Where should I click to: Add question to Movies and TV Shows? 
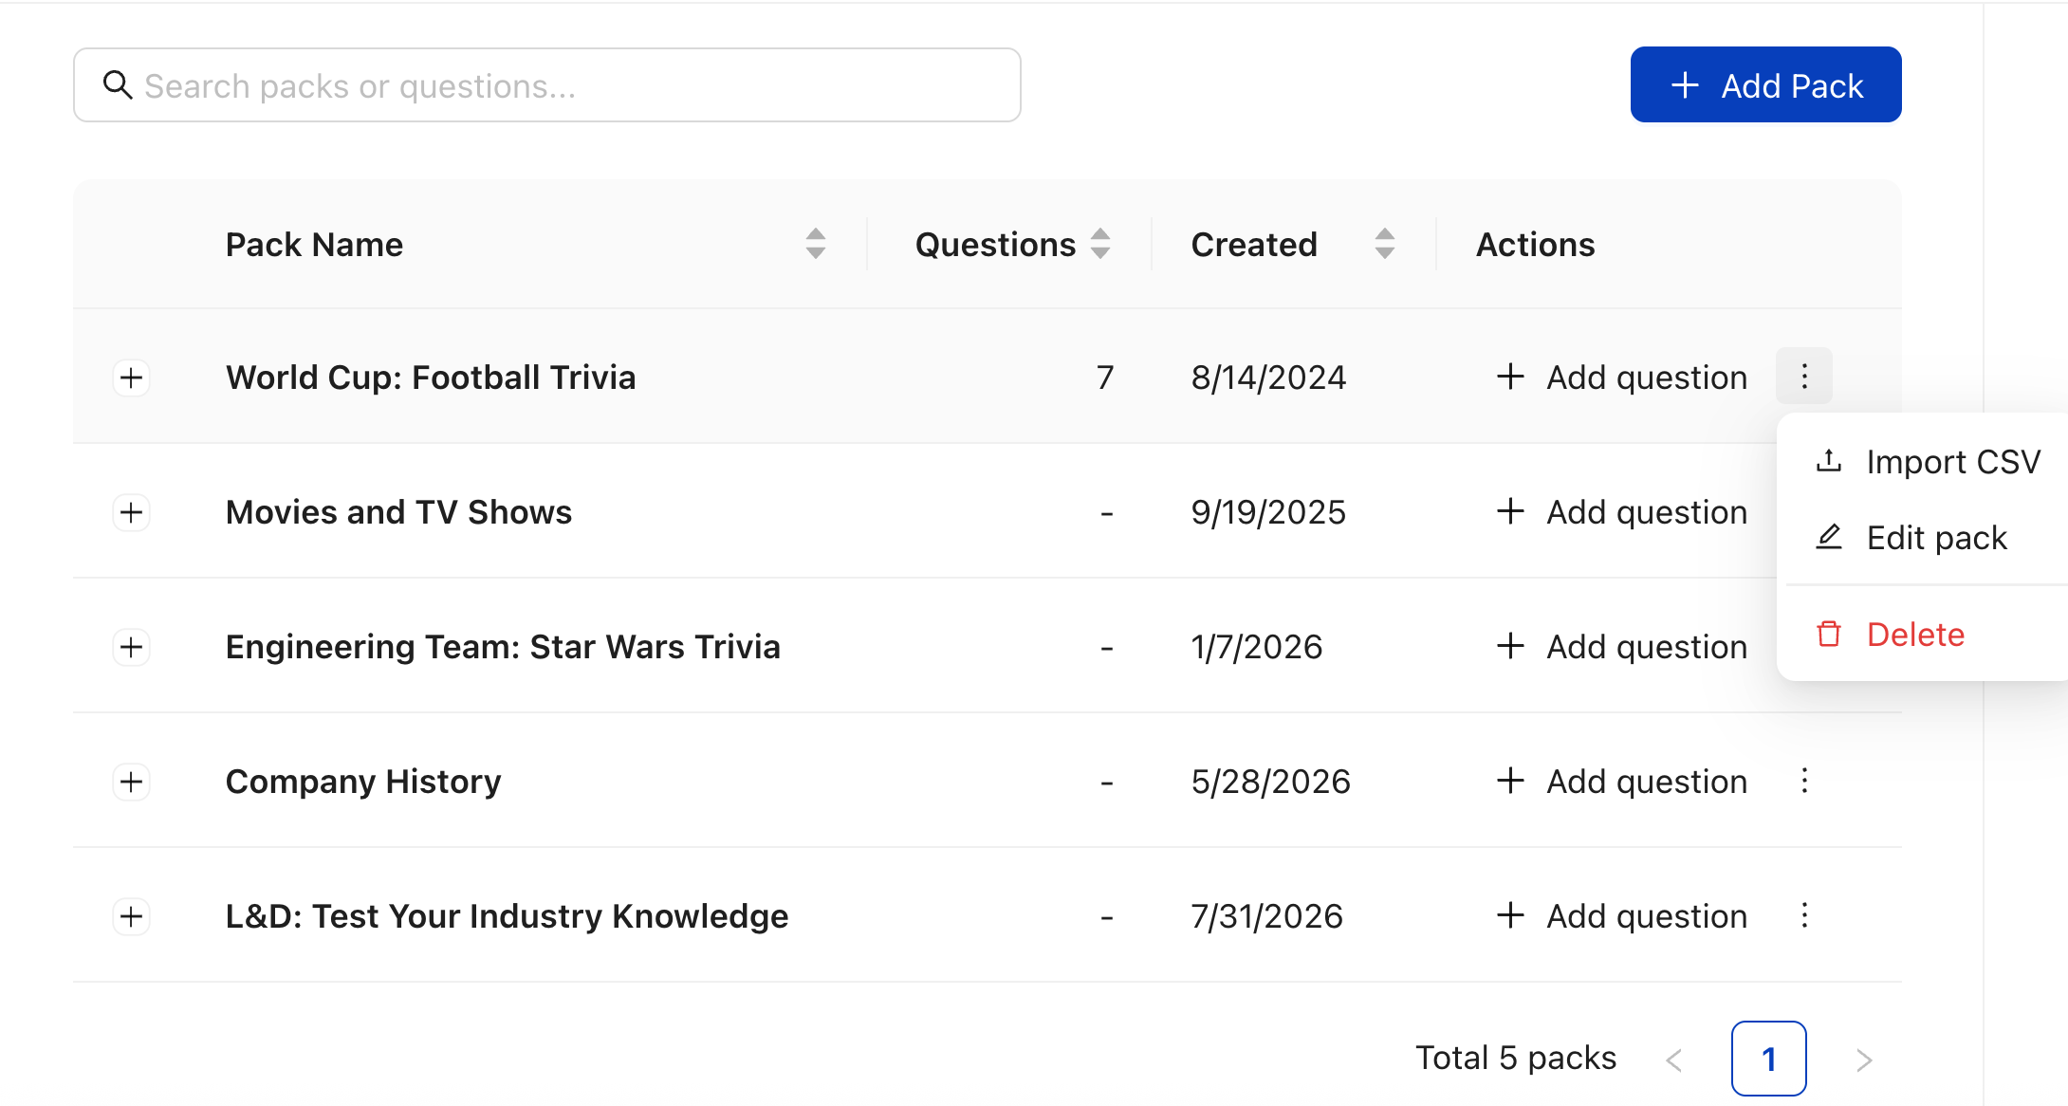coord(1622,512)
